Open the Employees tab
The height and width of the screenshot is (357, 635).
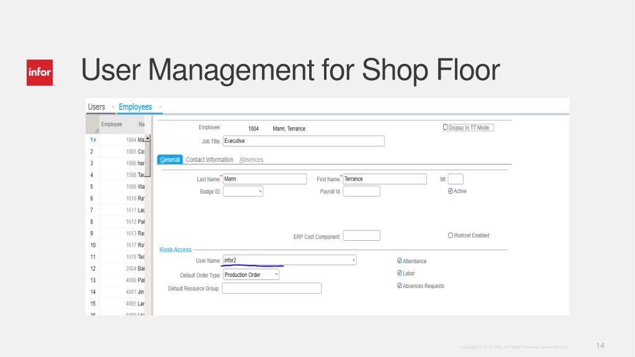pyautogui.click(x=135, y=107)
